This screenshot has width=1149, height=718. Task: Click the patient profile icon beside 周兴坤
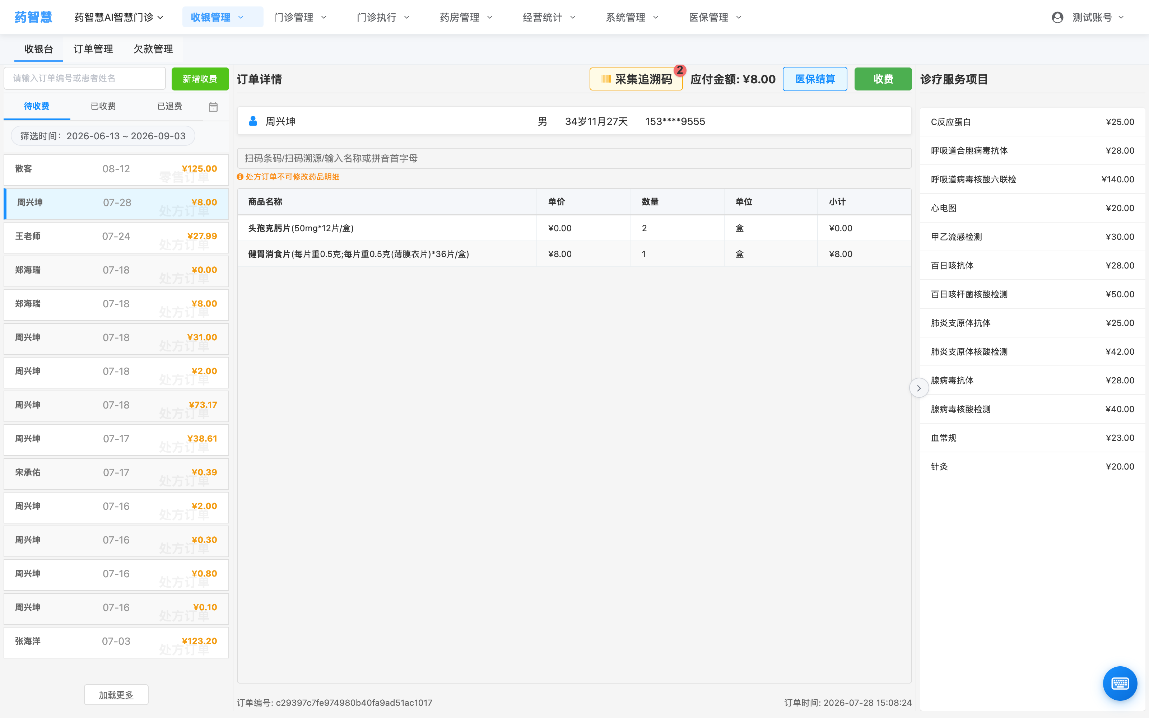(x=253, y=121)
